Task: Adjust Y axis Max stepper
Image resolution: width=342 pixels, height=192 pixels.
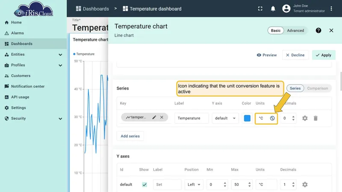Action: (249, 185)
